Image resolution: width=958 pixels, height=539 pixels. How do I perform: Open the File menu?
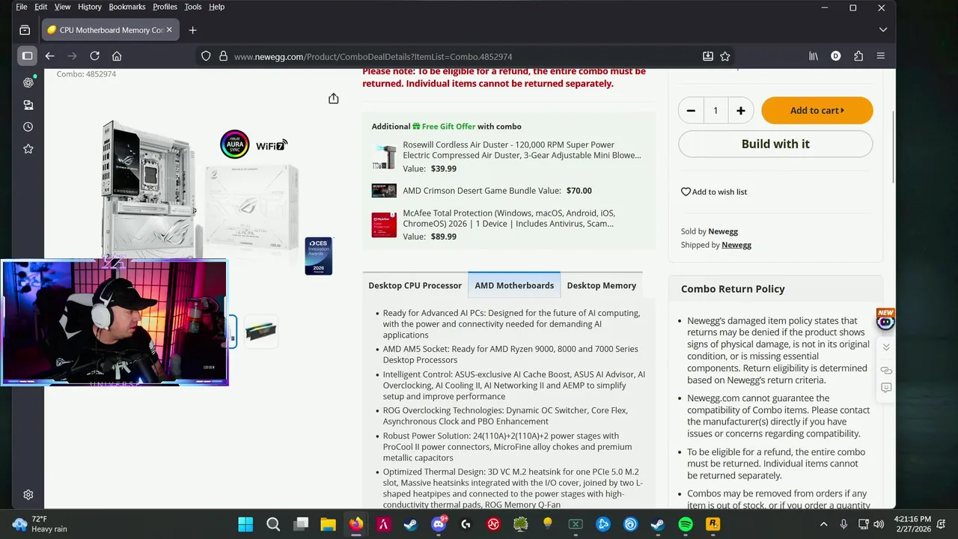coord(22,7)
